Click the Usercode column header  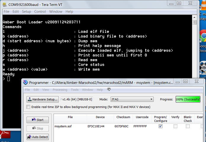tap(142, 119)
